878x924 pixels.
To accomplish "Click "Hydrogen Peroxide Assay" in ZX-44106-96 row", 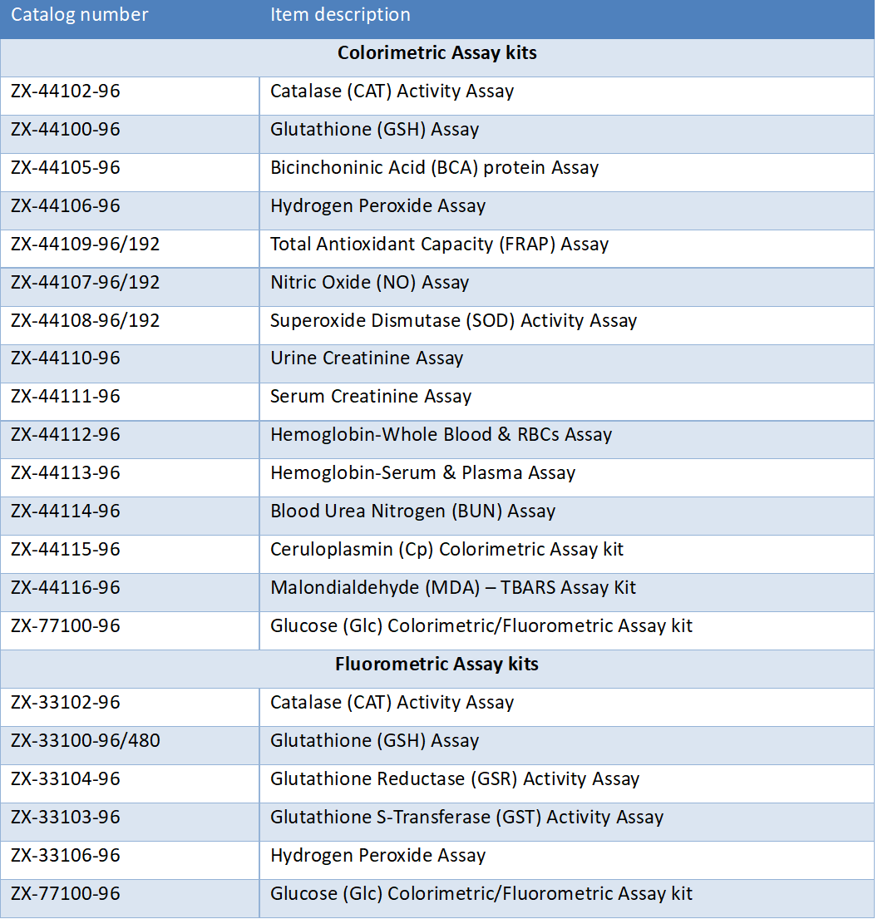I will (x=377, y=206).
